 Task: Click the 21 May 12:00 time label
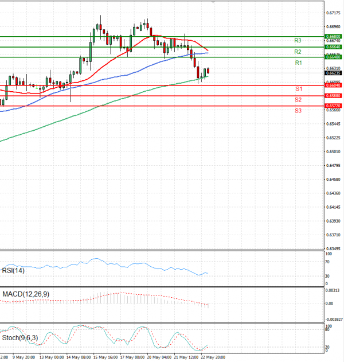(x=186, y=357)
